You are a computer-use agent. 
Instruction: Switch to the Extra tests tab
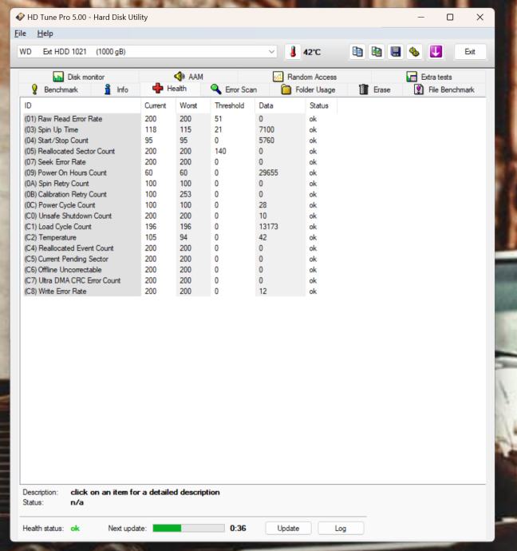coord(429,77)
